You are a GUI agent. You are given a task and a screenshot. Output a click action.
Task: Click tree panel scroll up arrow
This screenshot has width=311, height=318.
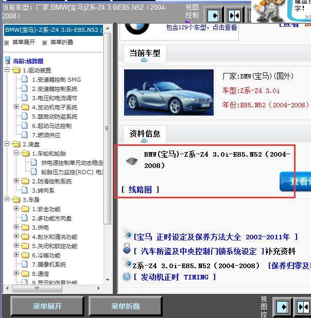point(108,28)
